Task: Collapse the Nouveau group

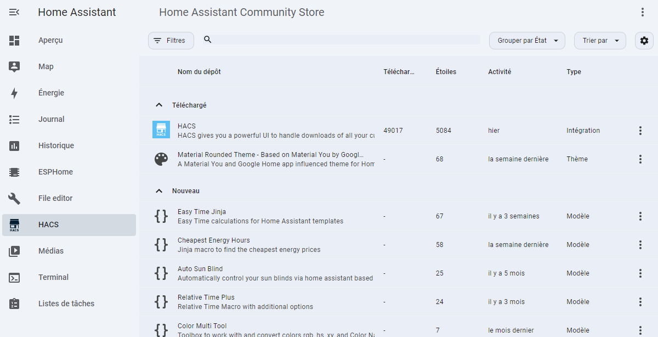Action: click(159, 191)
